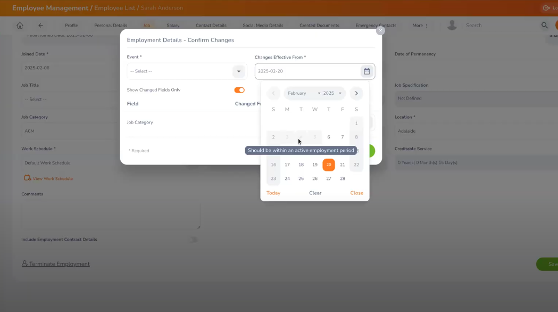The height and width of the screenshot is (312, 558).
Task: Select day 19 in the calendar
Action: pyautogui.click(x=315, y=165)
